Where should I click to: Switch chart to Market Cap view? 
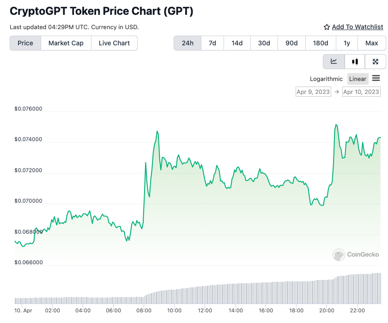(x=65, y=43)
